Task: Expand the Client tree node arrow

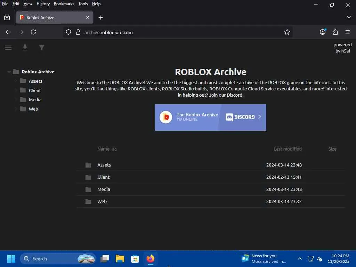Action: coord(16,90)
